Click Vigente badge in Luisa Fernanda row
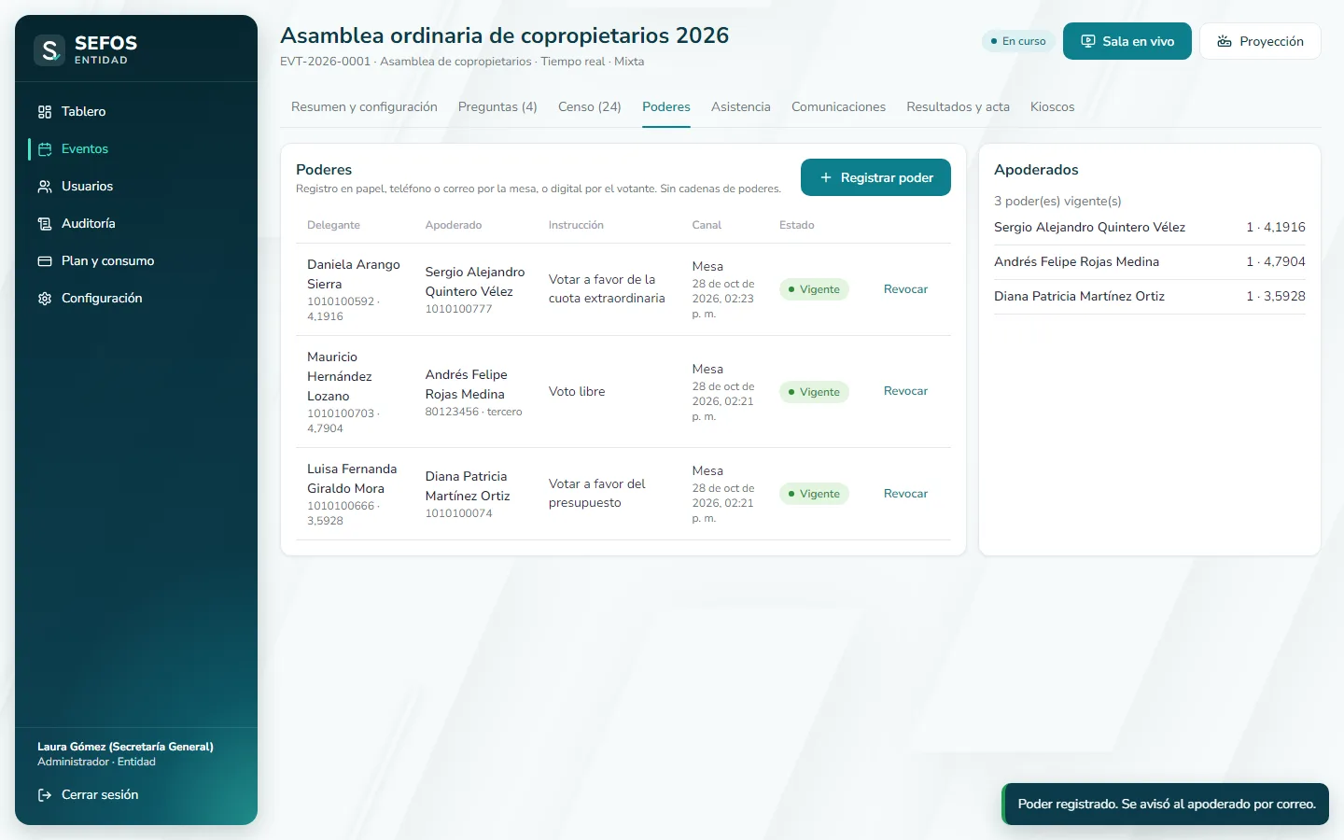The width and height of the screenshot is (1344, 840). 814,494
